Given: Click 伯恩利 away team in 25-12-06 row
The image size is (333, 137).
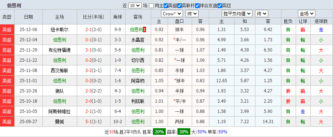Looking at the screenshot, I should [x=136, y=30].
